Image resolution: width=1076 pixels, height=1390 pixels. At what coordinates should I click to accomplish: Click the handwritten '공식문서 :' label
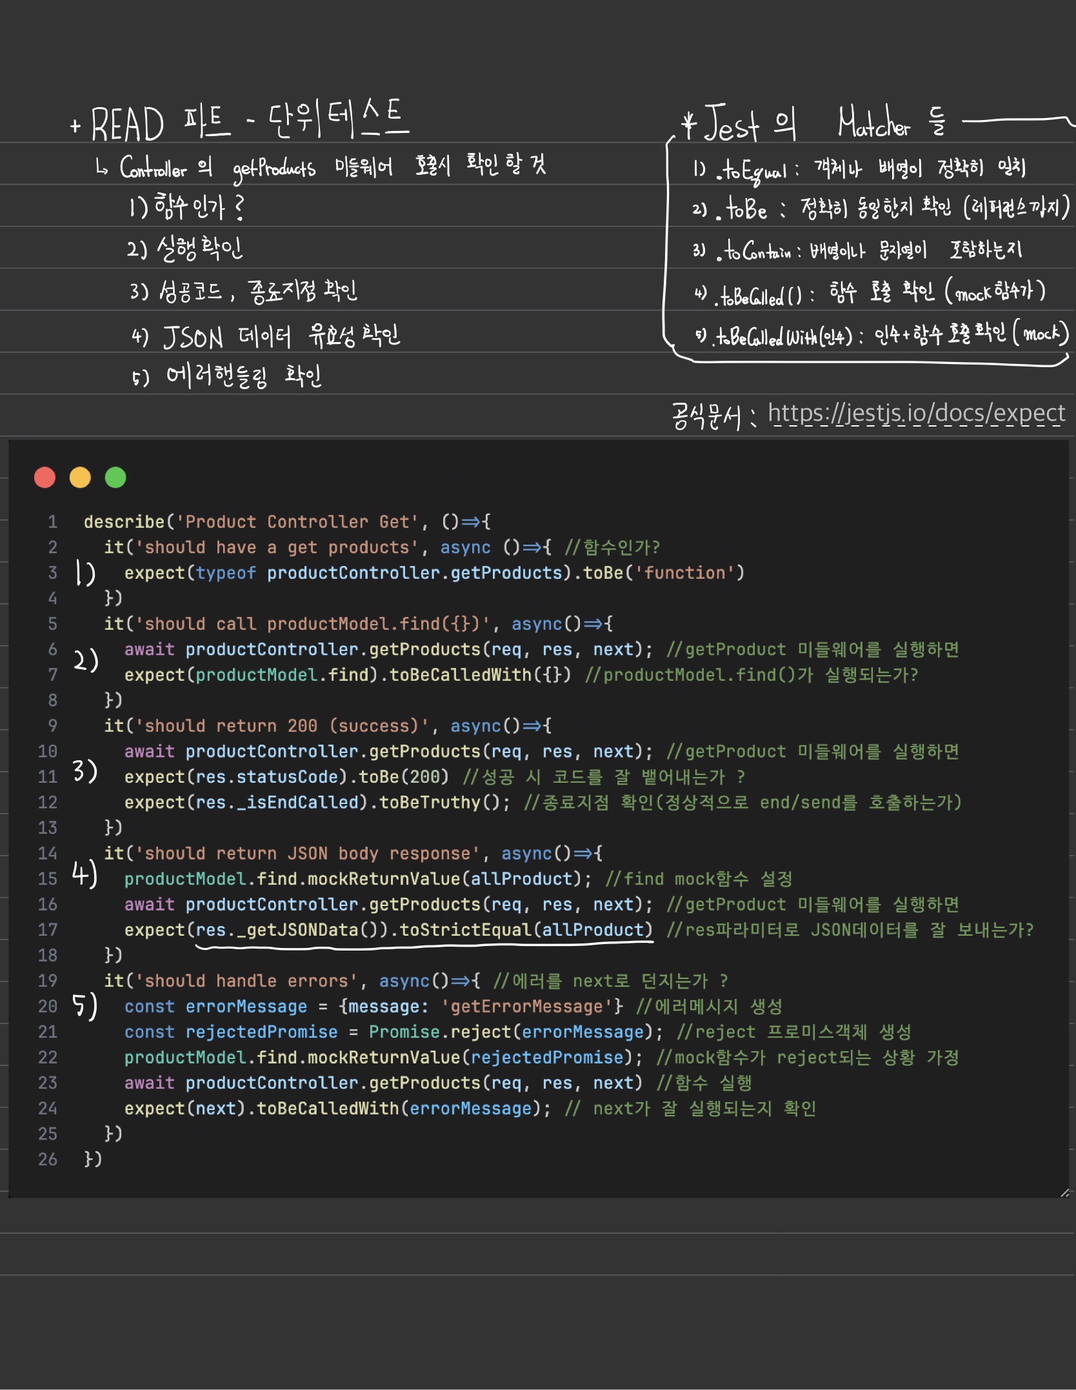click(714, 416)
